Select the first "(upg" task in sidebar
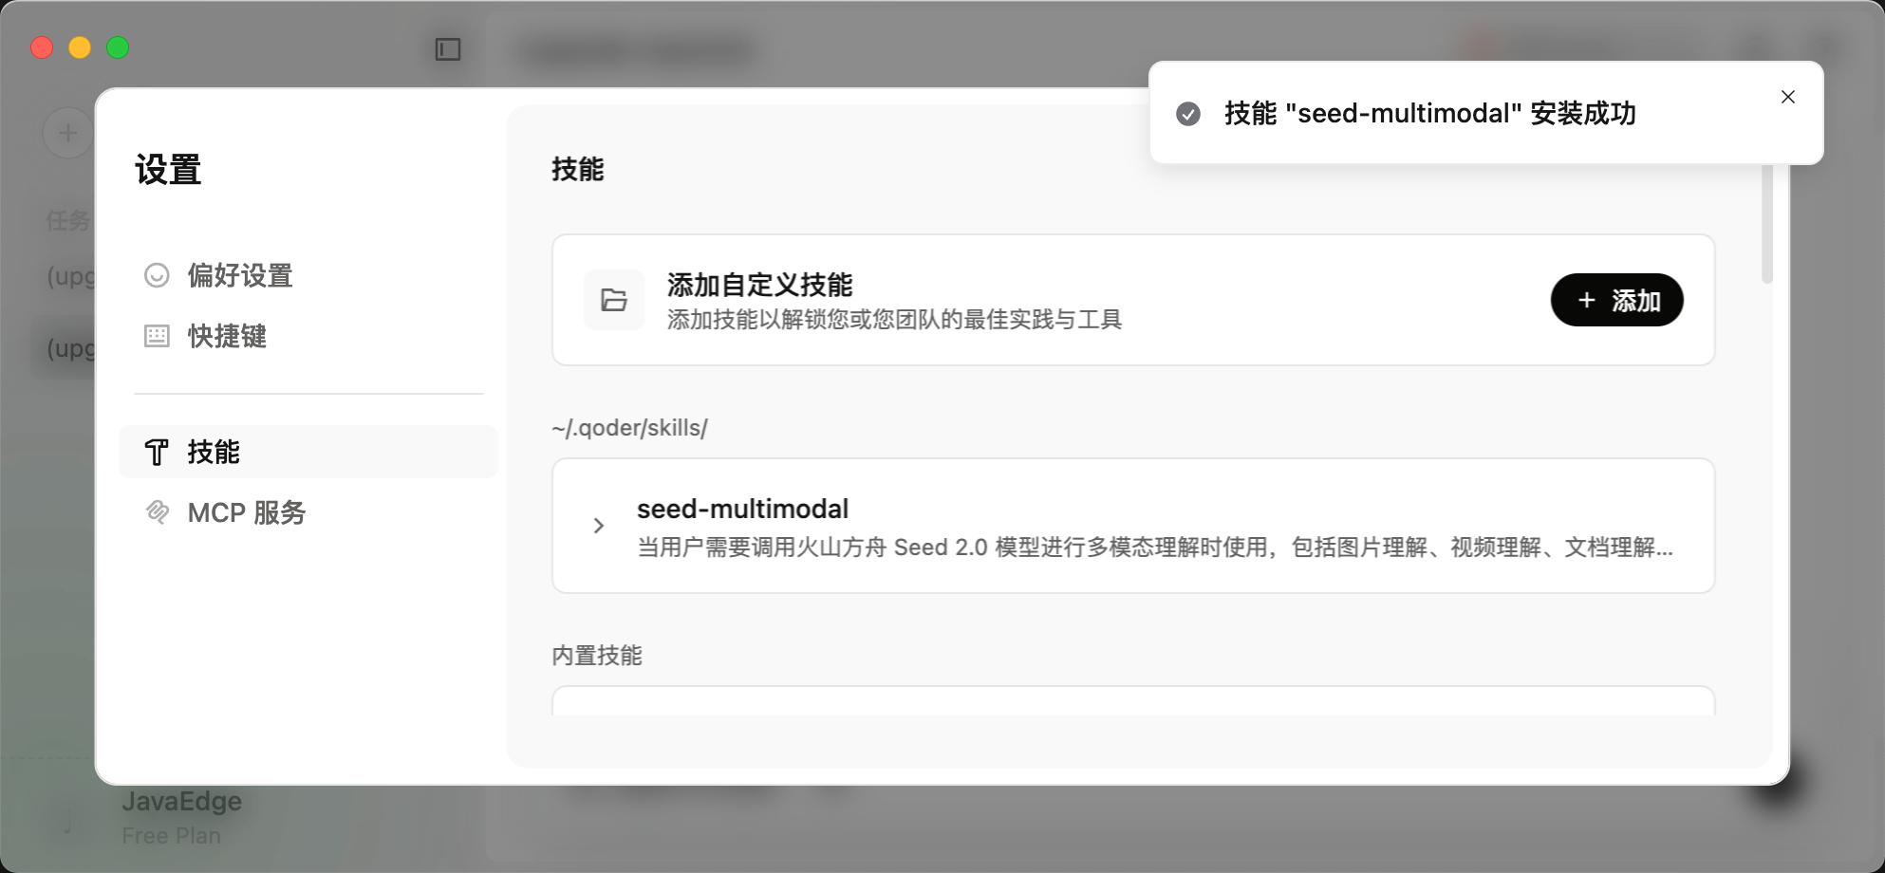The image size is (1885, 873). (x=69, y=276)
